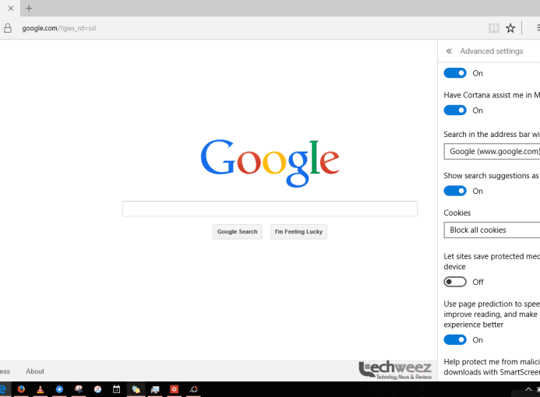Open the Cookies dropdown showing Block all cookies

[x=492, y=230]
